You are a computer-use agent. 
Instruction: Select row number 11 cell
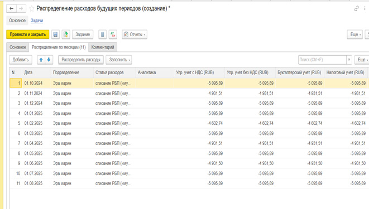tap(16, 183)
